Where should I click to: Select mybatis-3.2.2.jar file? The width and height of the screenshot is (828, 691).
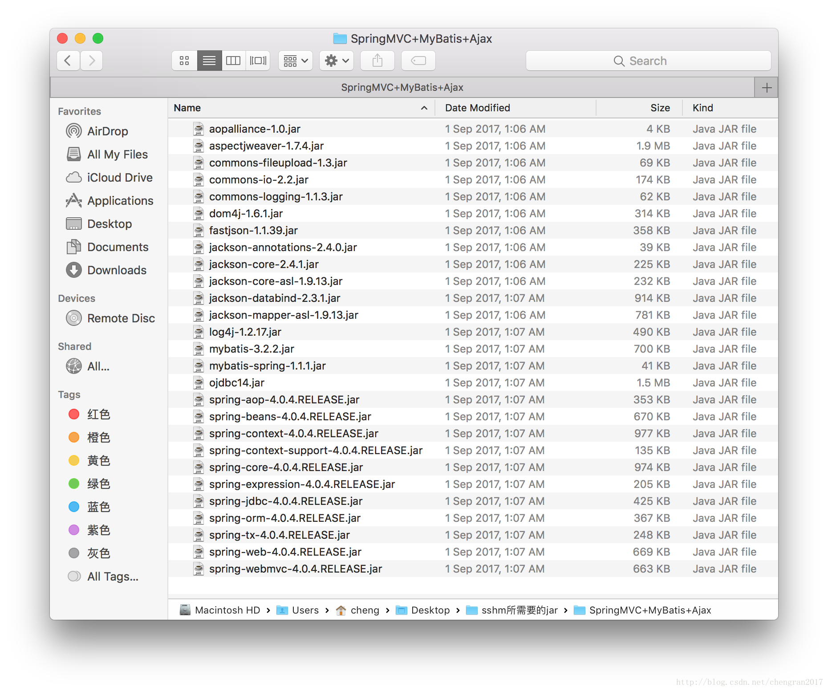click(473, 349)
